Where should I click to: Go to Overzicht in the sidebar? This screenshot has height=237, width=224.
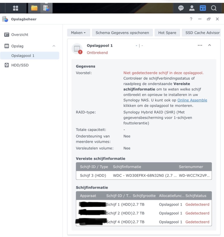[20, 35]
